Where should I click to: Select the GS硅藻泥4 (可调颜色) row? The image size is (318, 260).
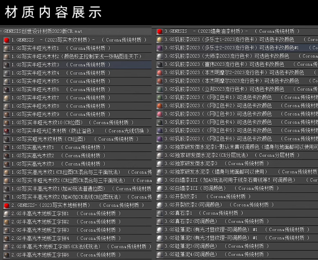237,254
